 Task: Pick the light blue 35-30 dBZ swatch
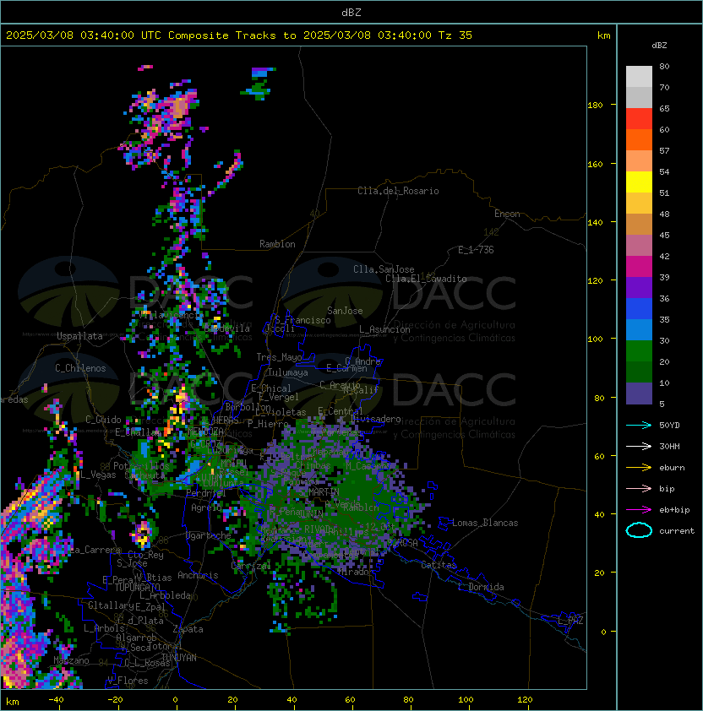[639, 329]
